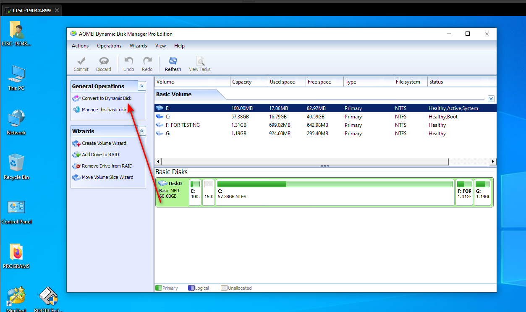Click the Create Volume Wizard icon

pos(76,143)
